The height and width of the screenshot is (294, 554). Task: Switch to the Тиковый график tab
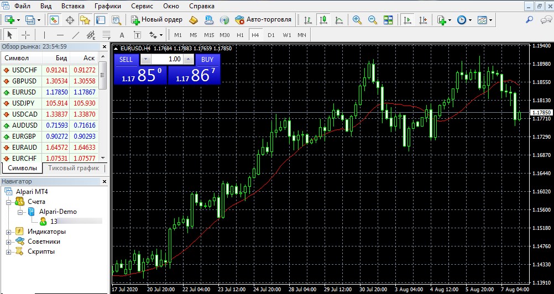(74, 168)
